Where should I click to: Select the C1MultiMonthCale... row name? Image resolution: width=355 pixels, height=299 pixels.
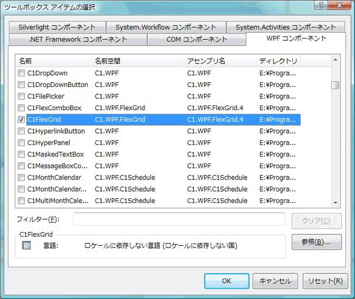[x=58, y=201]
